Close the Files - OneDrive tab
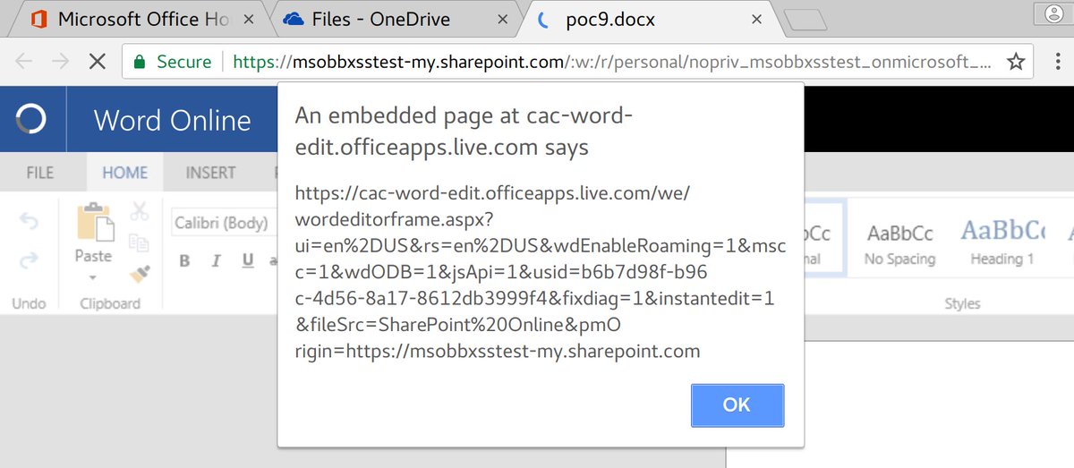Image resolution: width=1074 pixels, height=468 pixels. pyautogui.click(x=501, y=19)
